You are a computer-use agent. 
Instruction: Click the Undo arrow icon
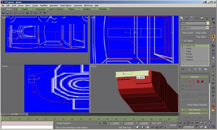pyautogui.click(x=213, y=19)
